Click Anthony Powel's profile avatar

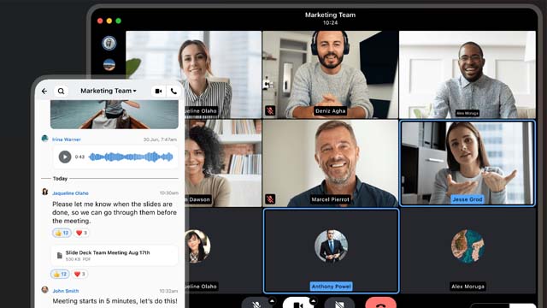click(x=331, y=246)
